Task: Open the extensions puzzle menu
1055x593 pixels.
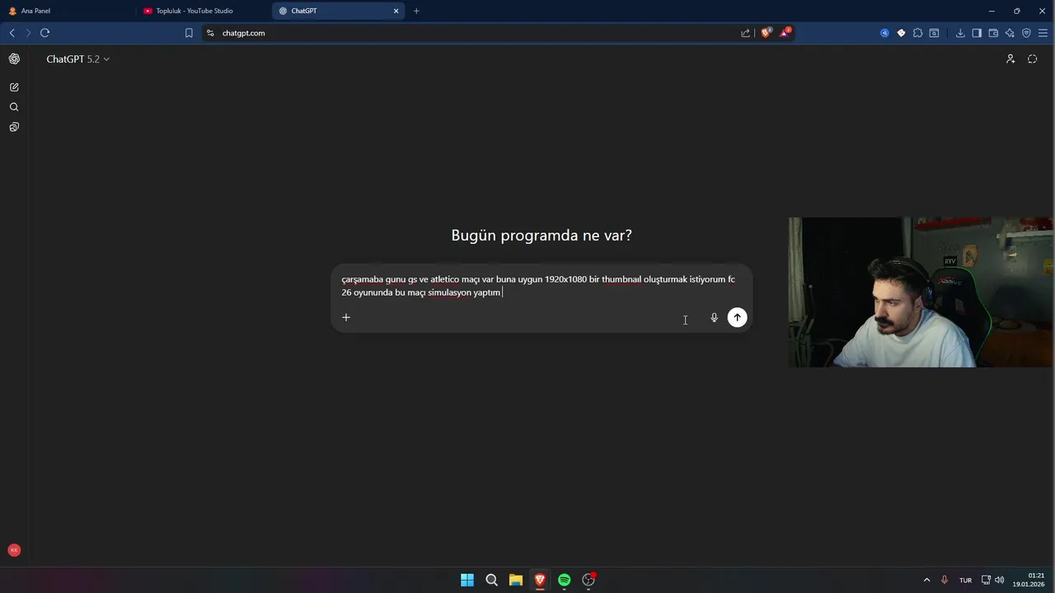Action: point(917,33)
